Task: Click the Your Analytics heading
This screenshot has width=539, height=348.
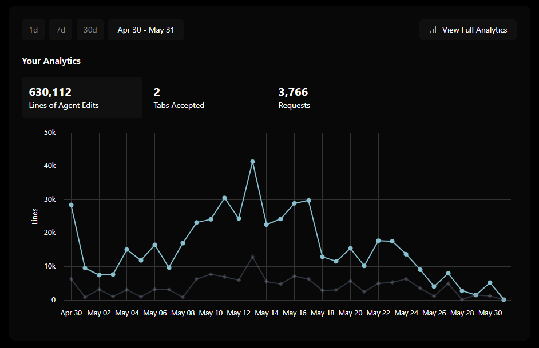Action: click(51, 61)
